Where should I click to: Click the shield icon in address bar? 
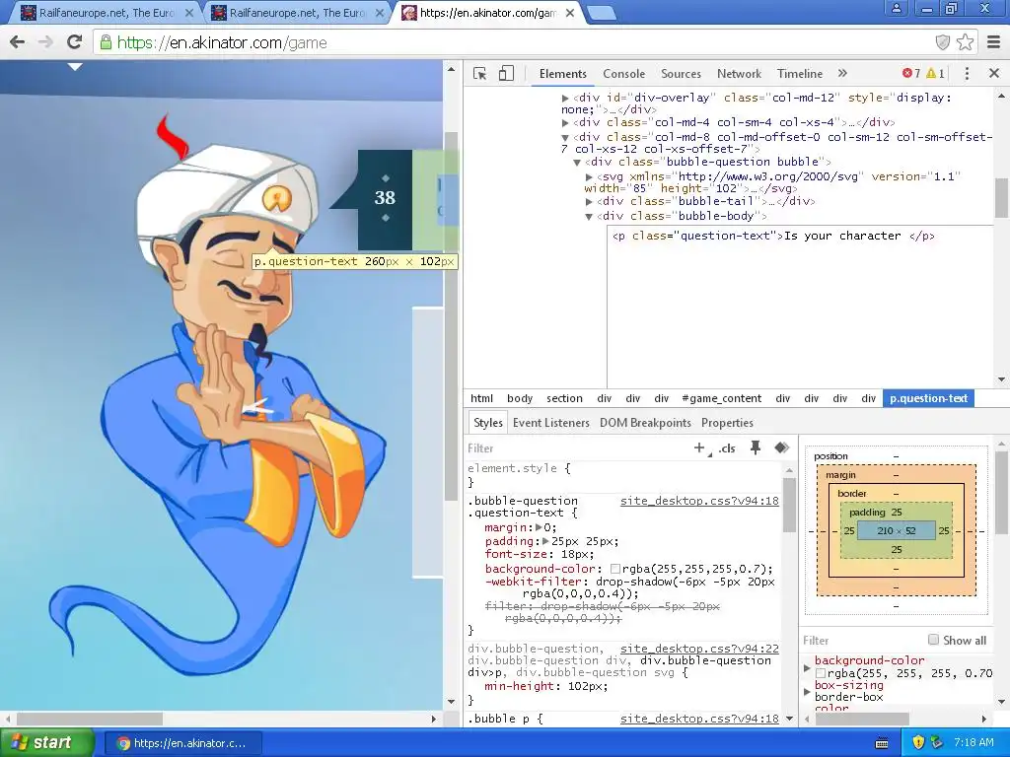pos(942,42)
